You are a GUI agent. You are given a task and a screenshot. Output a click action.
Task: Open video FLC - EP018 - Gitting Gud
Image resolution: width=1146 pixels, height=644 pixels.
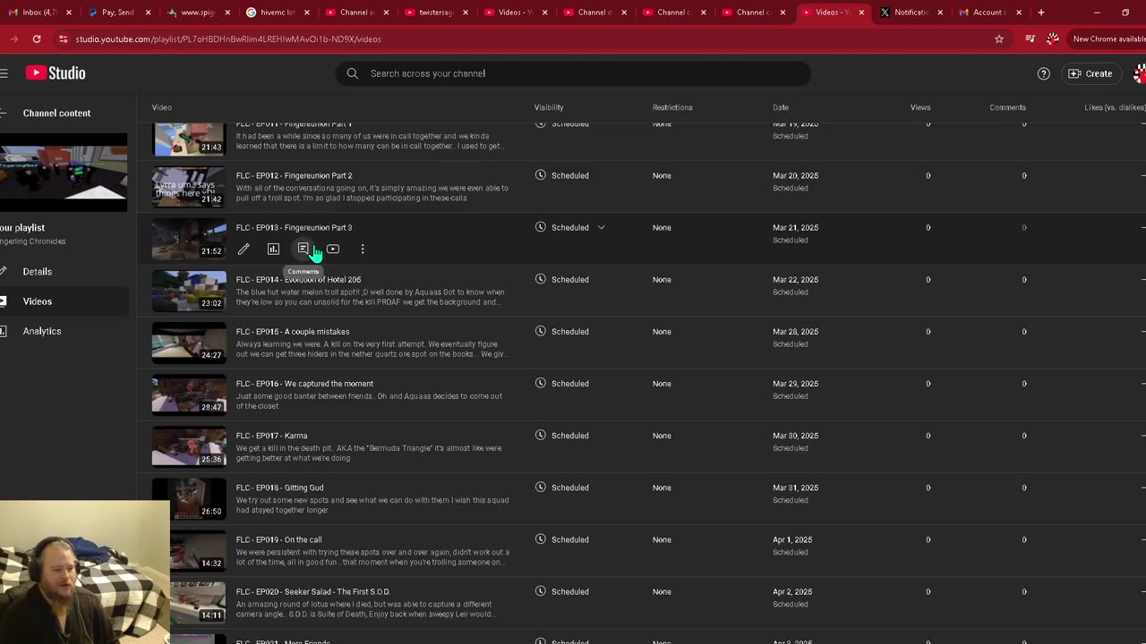279,487
